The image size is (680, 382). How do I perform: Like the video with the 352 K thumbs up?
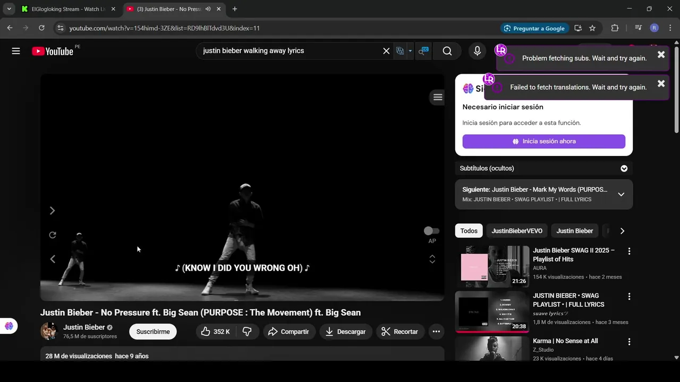[x=215, y=332]
